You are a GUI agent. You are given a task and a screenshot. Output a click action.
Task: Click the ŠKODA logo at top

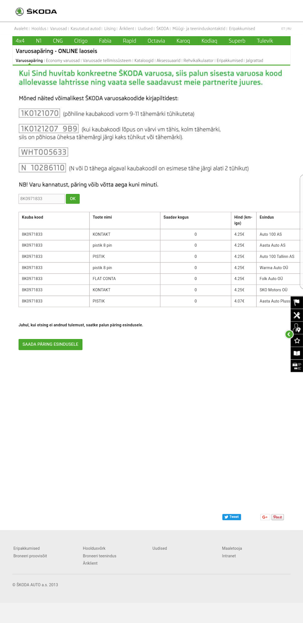click(36, 12)
